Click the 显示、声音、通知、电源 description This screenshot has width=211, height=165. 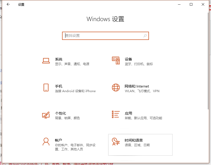(72, 64)
